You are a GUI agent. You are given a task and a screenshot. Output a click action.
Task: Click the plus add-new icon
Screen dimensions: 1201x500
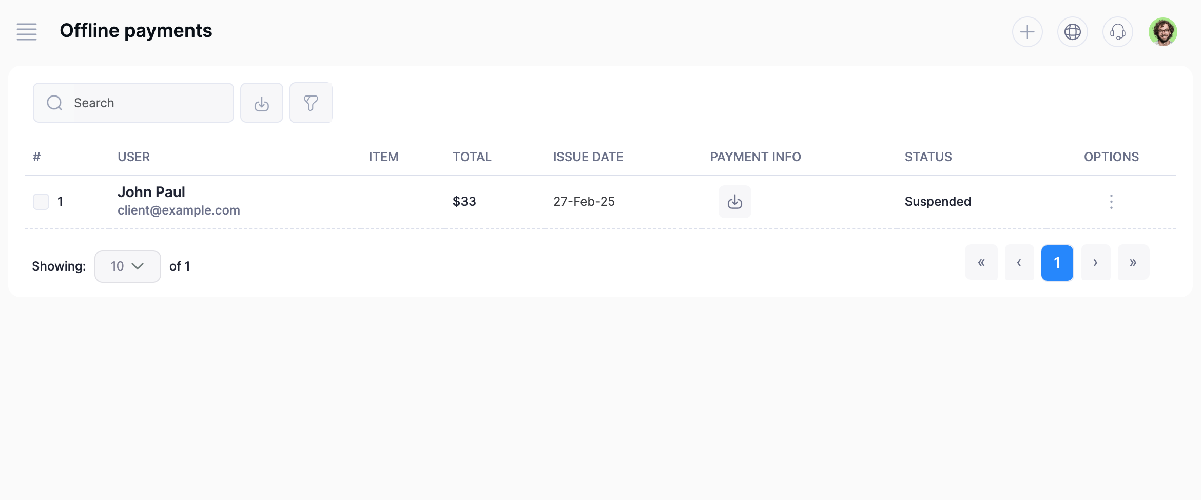1027,32
